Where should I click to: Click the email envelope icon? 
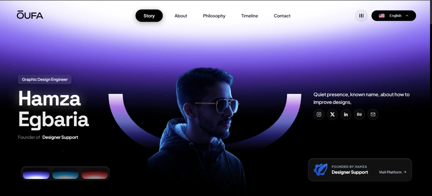(373, 114)
